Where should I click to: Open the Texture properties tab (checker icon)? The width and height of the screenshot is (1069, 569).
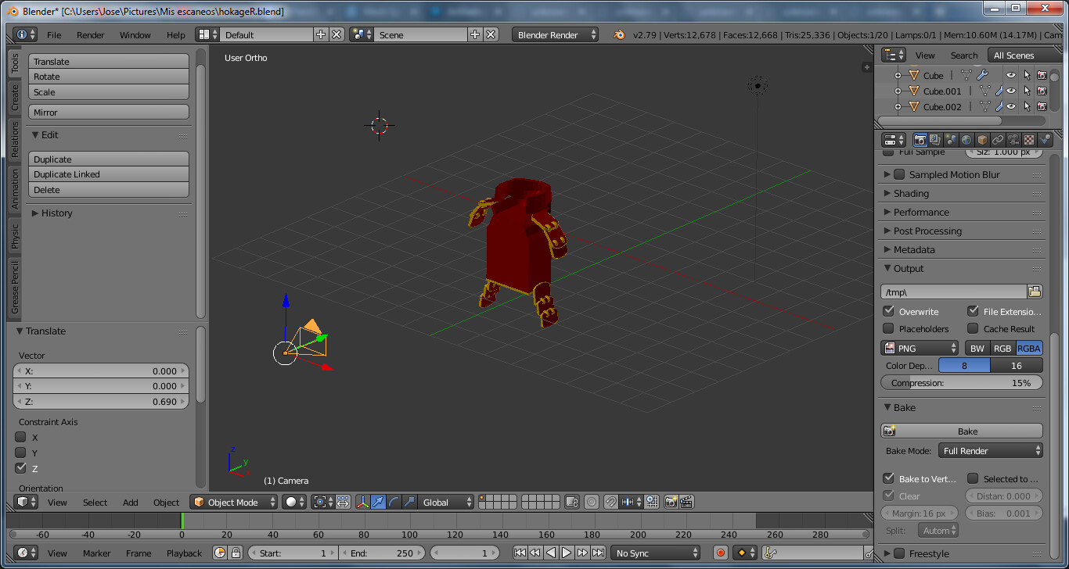(1029, 140)
